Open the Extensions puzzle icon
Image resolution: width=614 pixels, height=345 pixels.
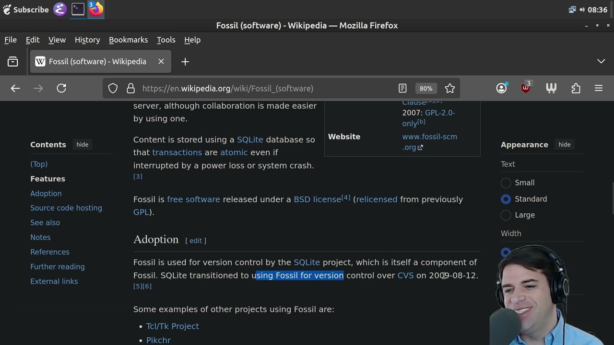click(x=576, y=88)
